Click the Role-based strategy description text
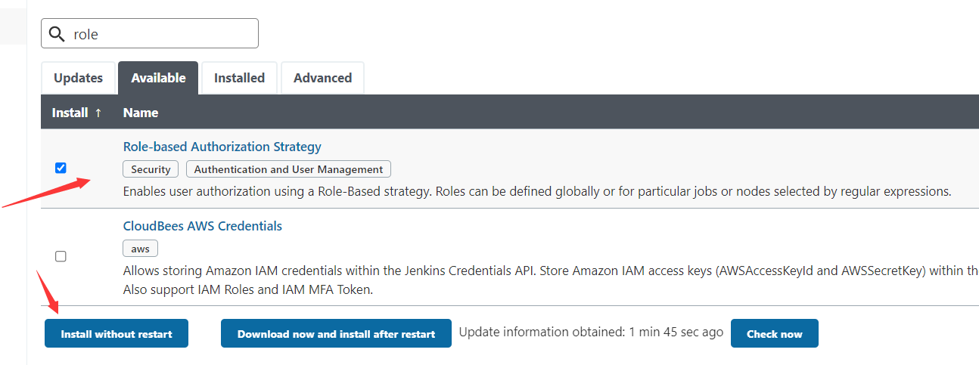979x365 pixels. 537,192
